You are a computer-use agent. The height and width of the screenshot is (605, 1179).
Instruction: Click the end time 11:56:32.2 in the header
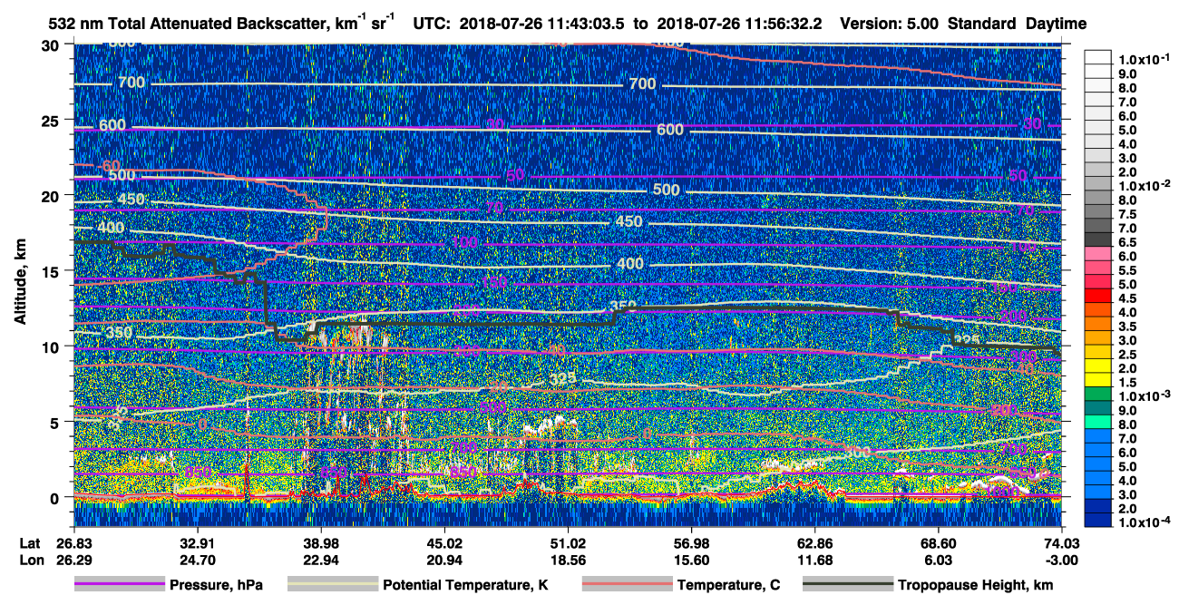pyautogui.click(x=784, y=24)
